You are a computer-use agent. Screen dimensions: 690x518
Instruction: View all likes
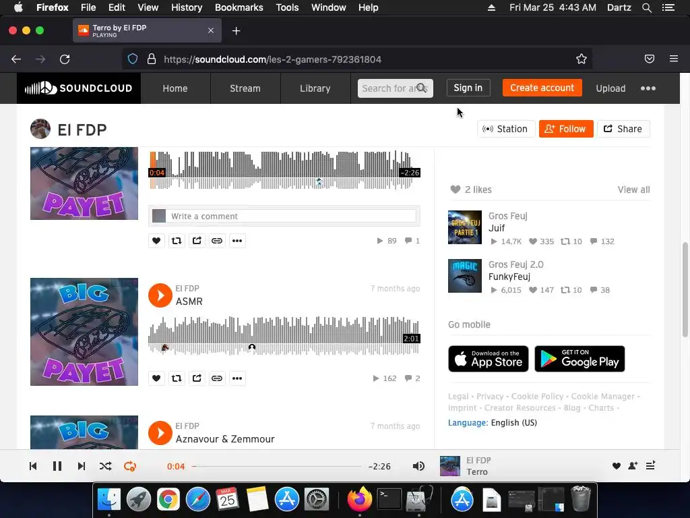pos(633,190)
